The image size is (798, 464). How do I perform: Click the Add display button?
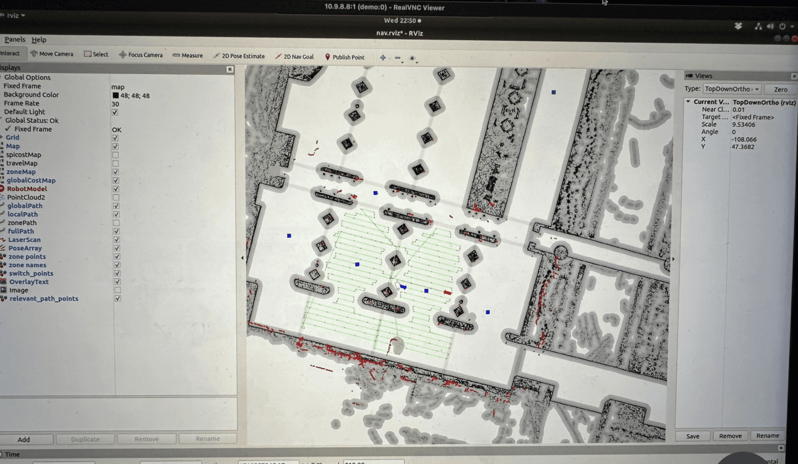click(x=24, y=439)
